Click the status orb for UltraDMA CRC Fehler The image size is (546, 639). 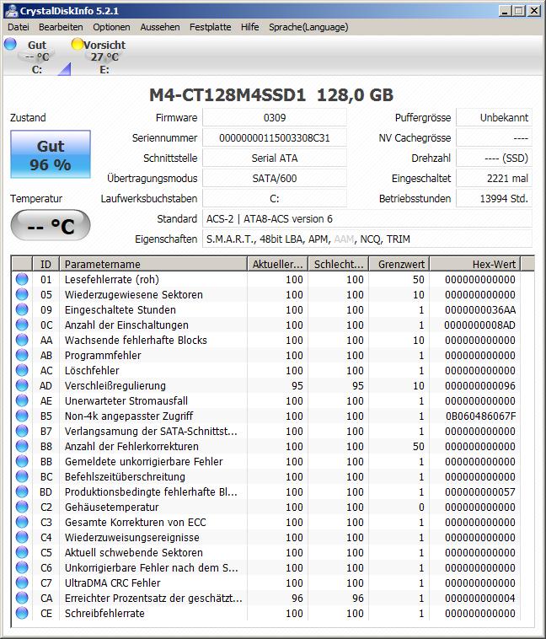pyautogui.click(x=22, y=583)
